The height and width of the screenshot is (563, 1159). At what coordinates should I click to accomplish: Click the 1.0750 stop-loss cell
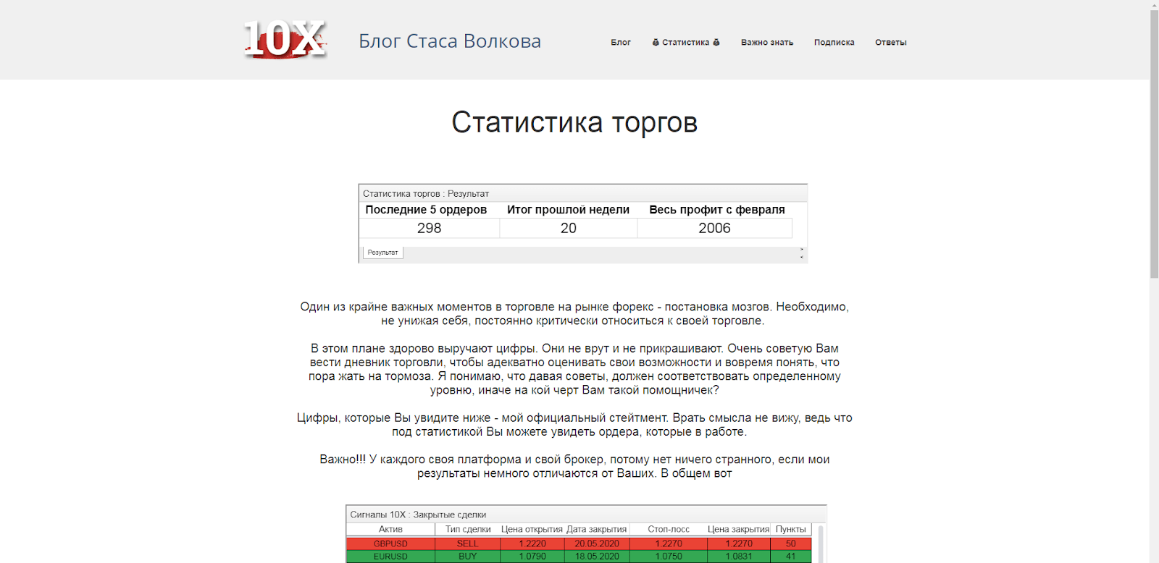tap(669, 556)
